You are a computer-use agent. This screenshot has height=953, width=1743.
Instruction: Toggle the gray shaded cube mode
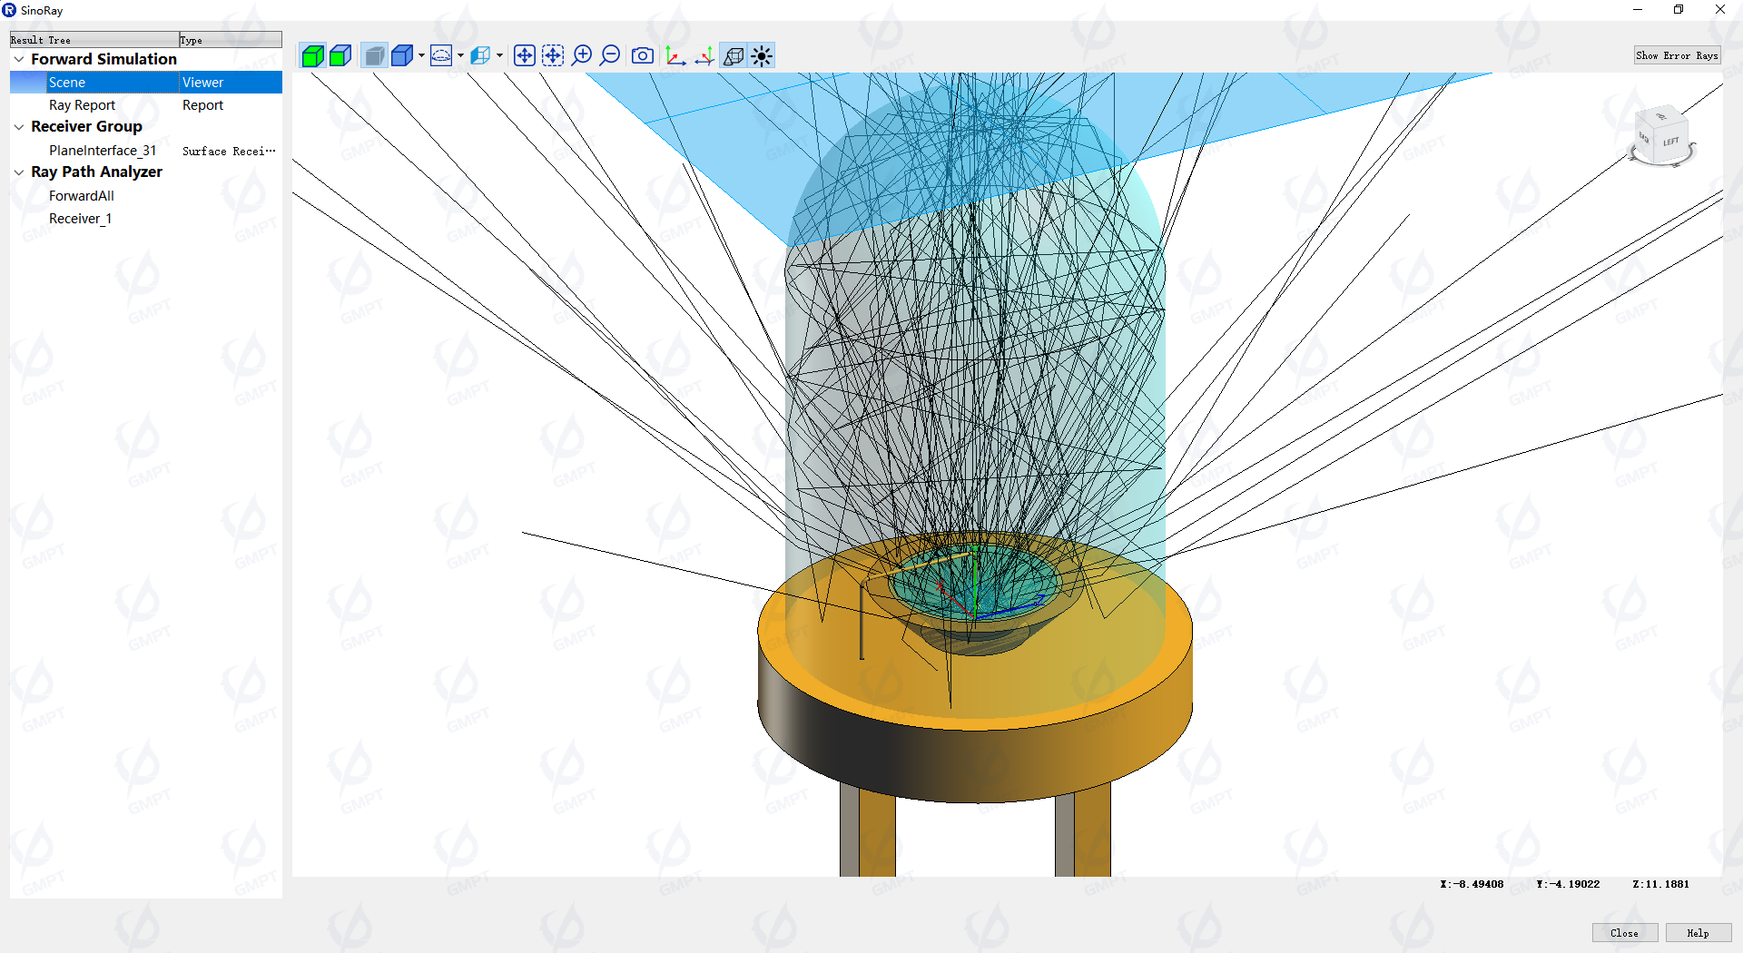[x=374, y=56]
